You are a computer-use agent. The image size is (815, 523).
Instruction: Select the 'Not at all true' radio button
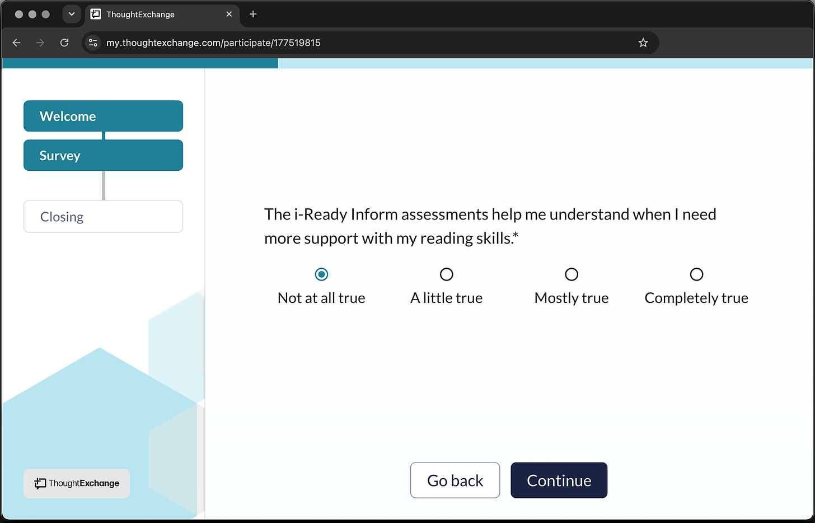(321, 274)
